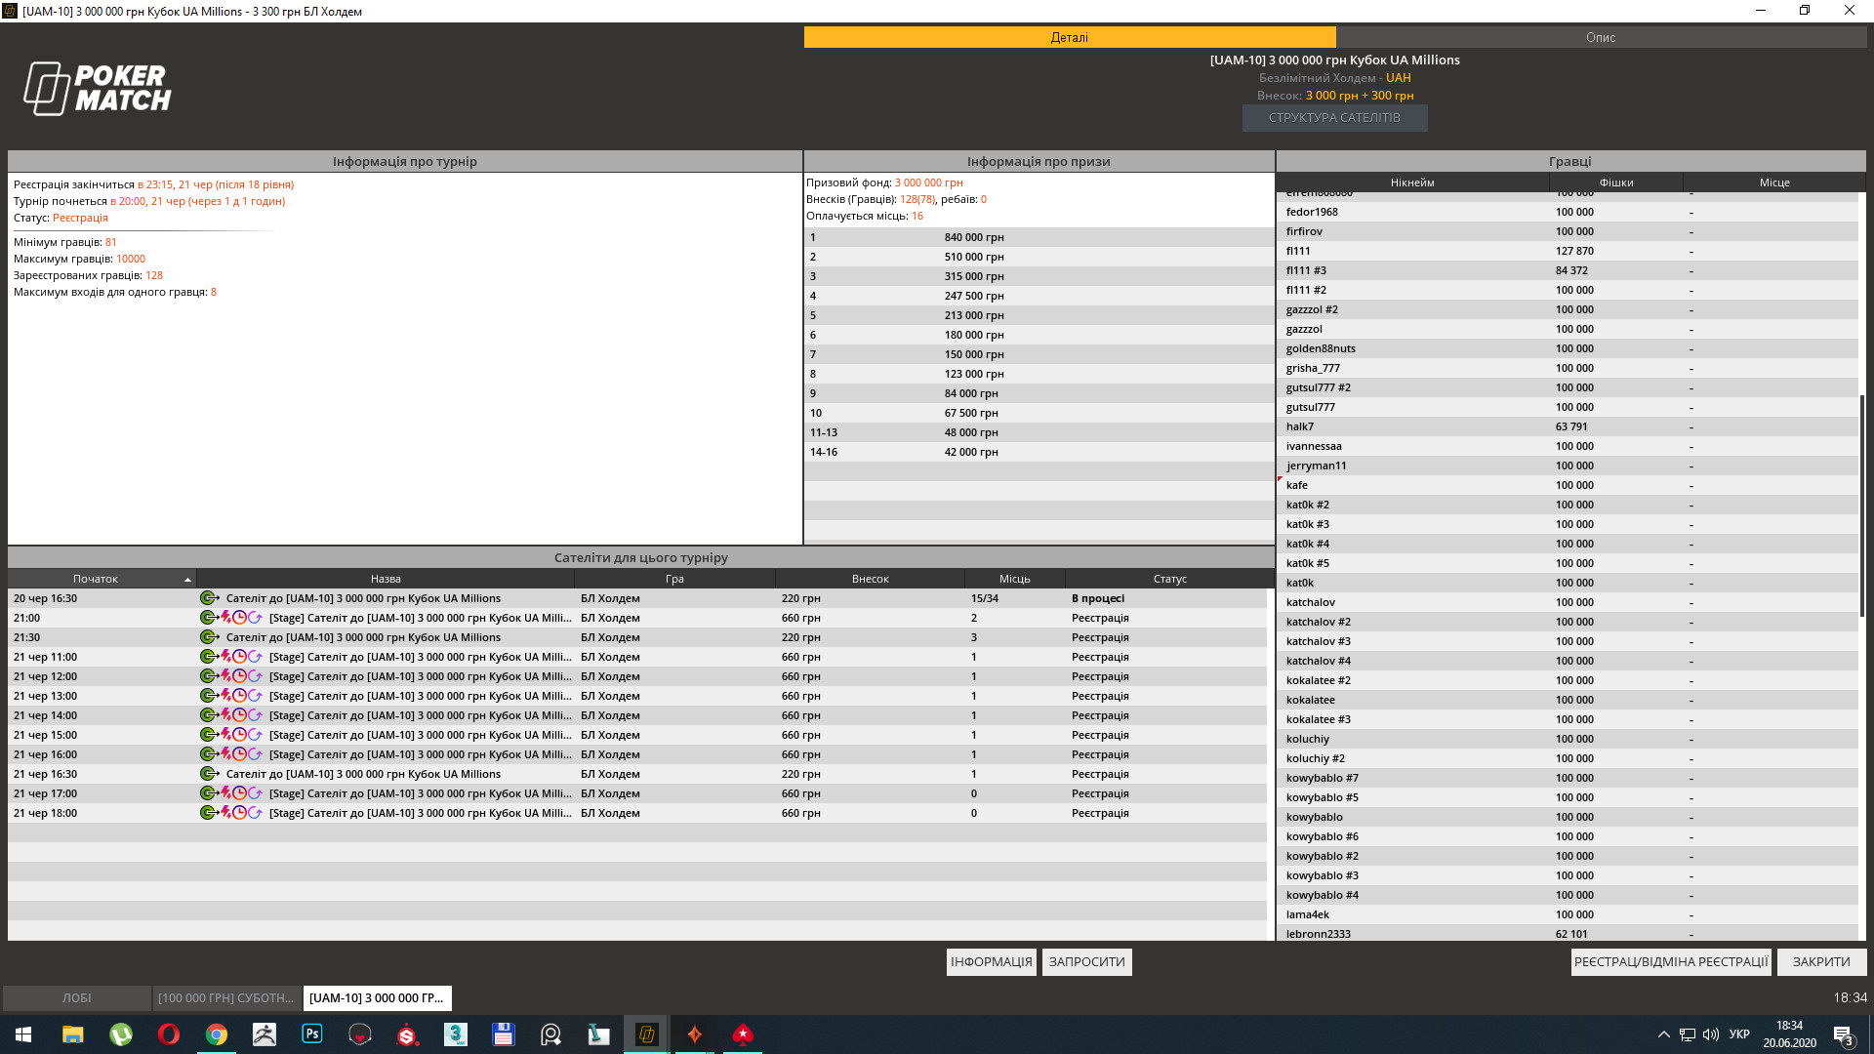This screenshot has height=1054, width=1874.
Task: Switch to the Опис tab
Action: pyautogui.click(x=1601, y=37)
